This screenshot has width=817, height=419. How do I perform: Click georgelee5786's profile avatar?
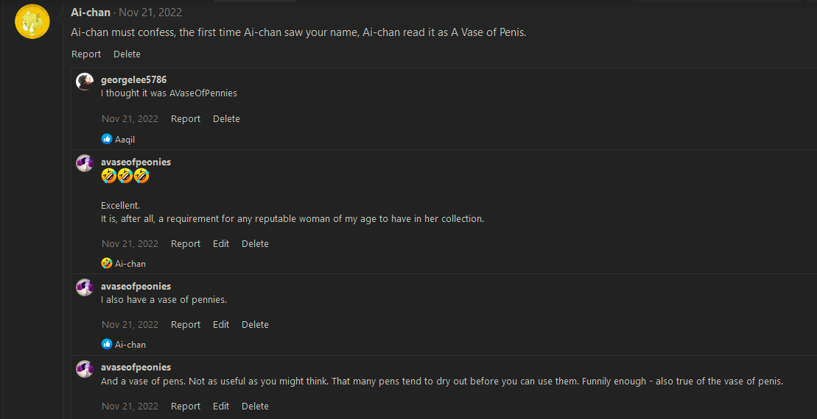(85, 82)
